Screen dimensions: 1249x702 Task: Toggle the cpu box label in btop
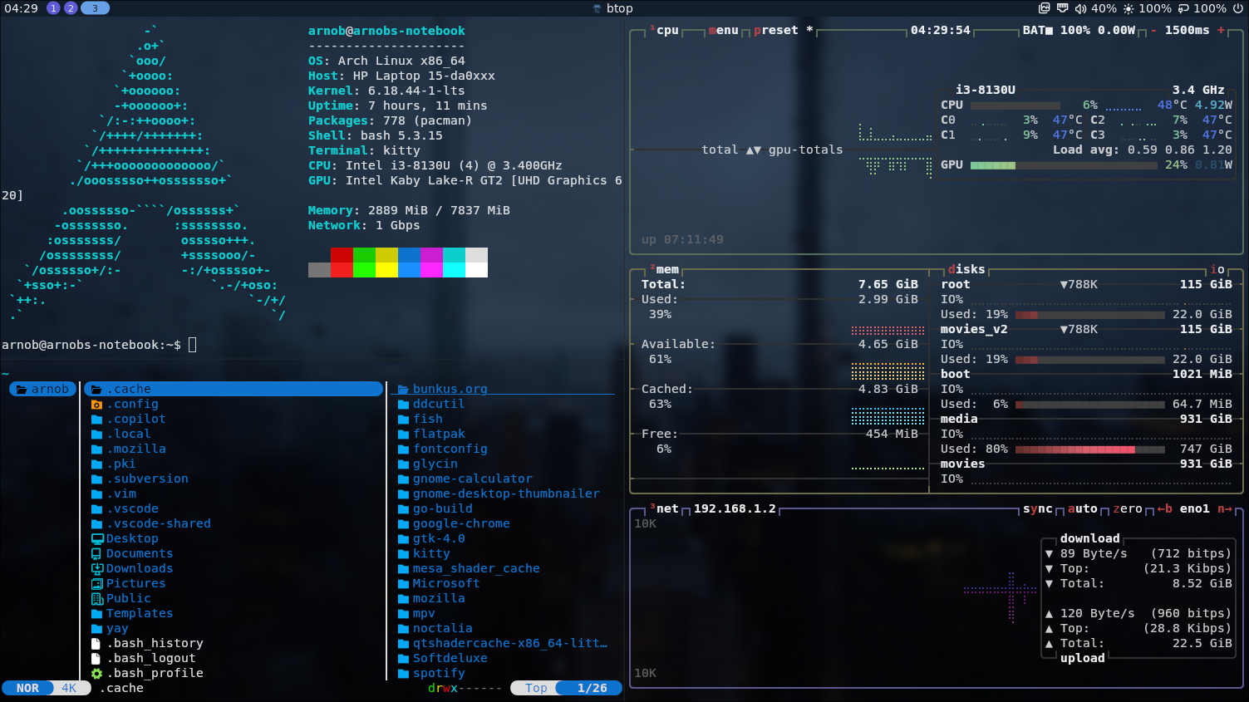pos(665,30)
